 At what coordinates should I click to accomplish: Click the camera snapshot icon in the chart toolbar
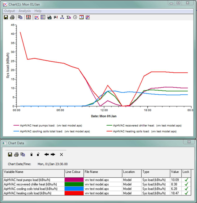pyautogui.click(x=49, y=17)
